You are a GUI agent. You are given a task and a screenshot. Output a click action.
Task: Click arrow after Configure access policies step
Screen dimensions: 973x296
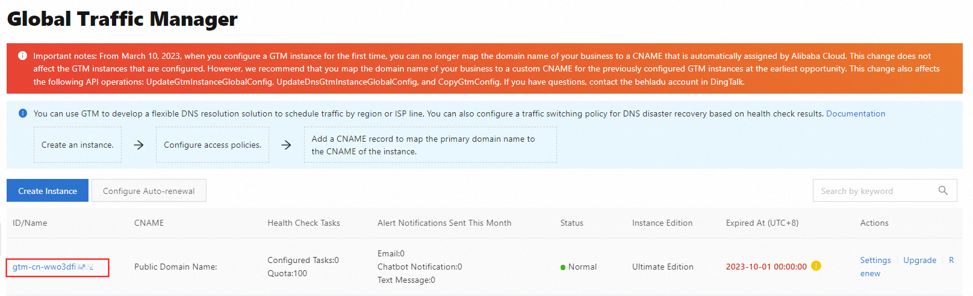pos(286,145)
